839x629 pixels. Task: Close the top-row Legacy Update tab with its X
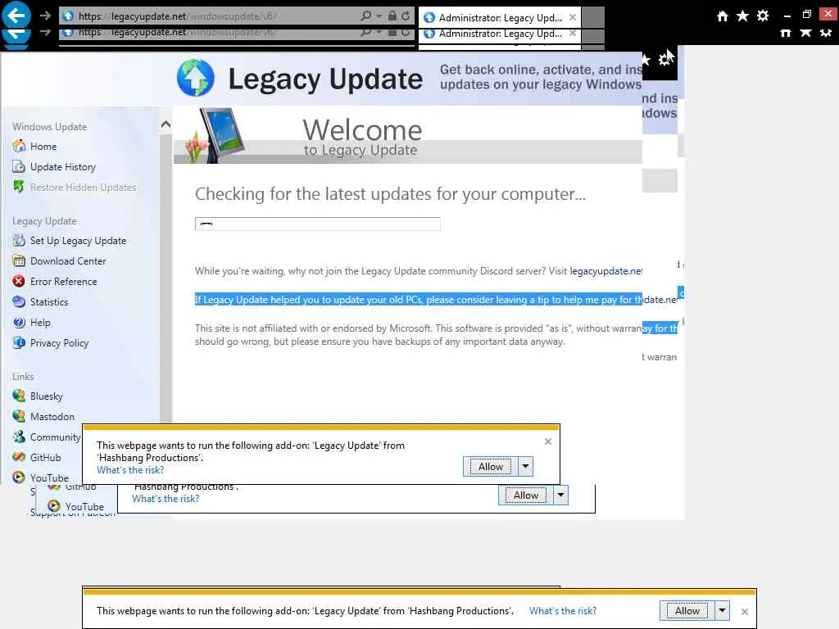point(573,17)
